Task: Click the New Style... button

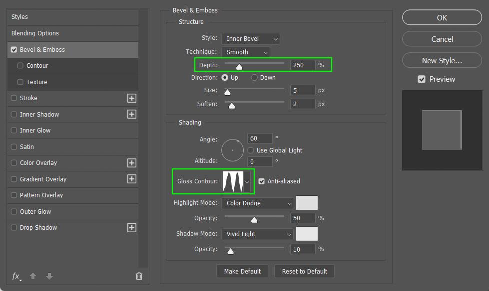Action: pos(442,60)
